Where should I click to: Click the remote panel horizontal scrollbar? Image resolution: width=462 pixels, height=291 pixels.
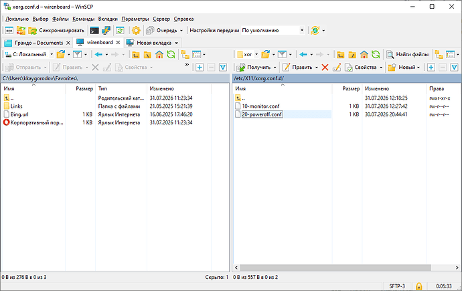(335, 268)
